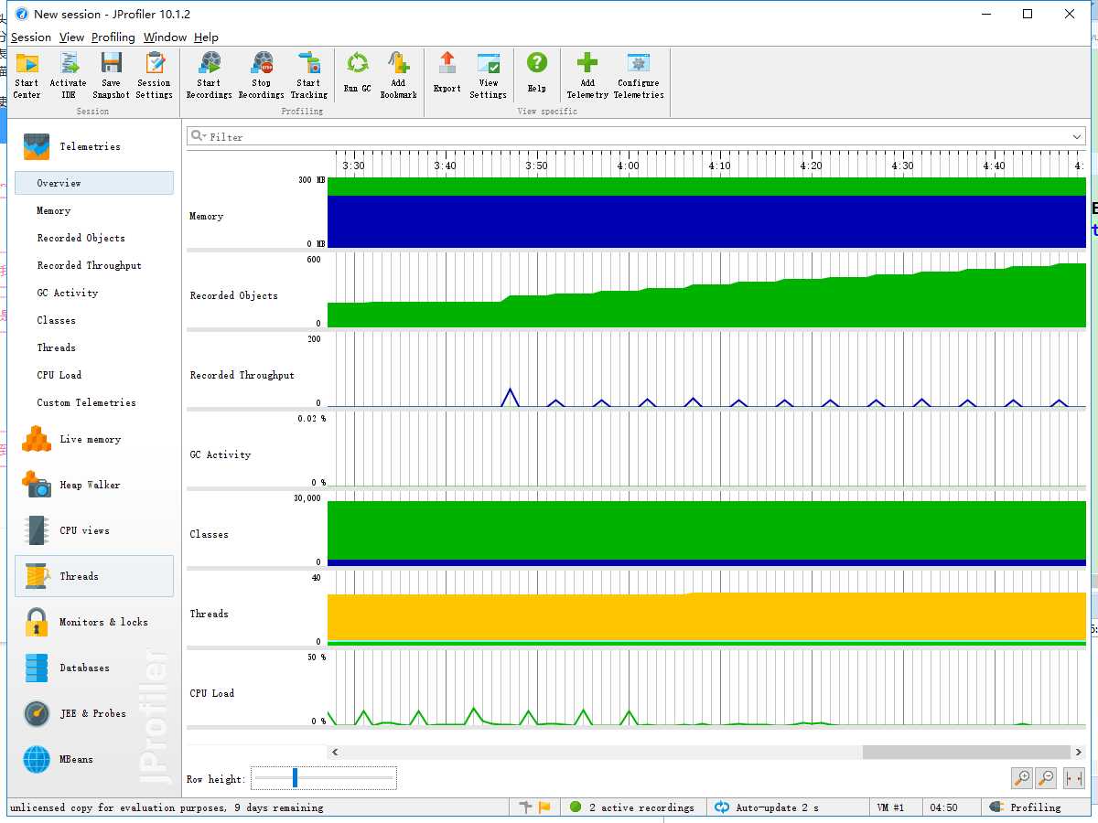1098x823 pixels.
Task: Save a snapshot via the toolbar
Action: tap(111, 75)
